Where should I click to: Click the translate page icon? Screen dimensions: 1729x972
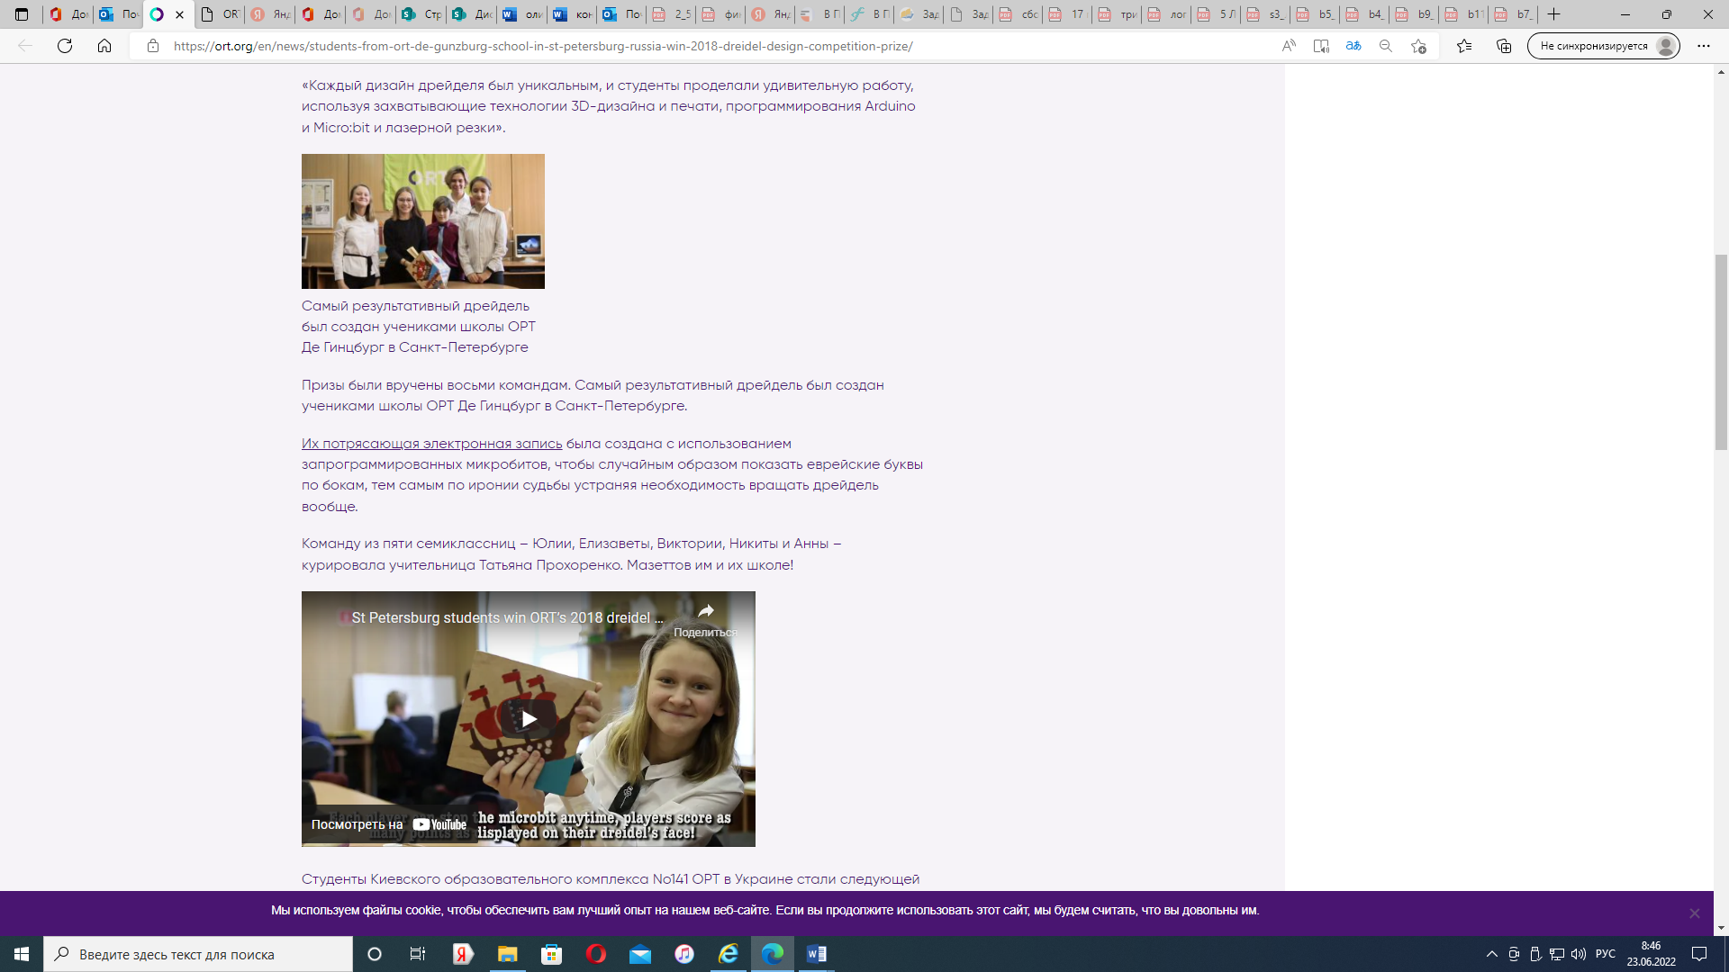(x=1353, y=46)
